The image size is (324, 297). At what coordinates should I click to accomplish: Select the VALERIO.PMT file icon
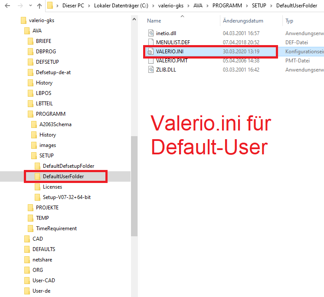(151, 61)
